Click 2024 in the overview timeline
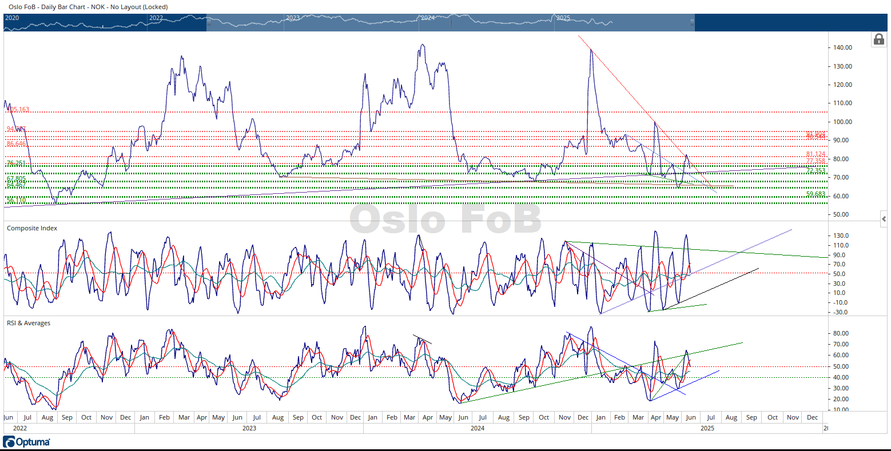Viewport: 891px width, 451px height. pos(427,18)
